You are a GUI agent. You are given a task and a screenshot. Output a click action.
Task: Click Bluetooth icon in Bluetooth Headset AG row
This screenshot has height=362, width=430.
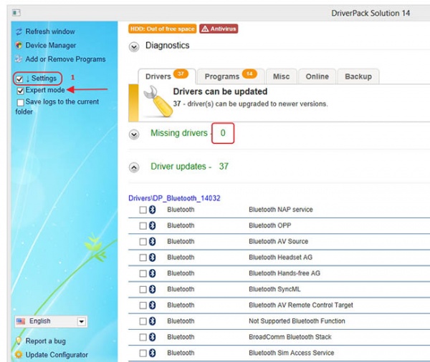pos(153,258)
